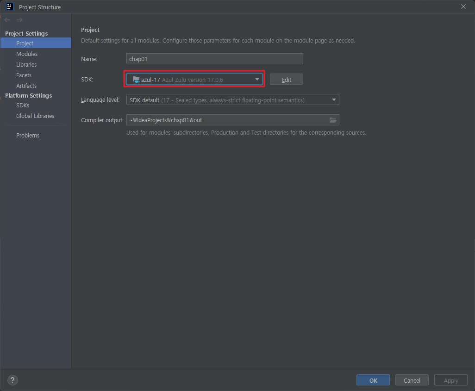Click the project Name field chap01

214,59
